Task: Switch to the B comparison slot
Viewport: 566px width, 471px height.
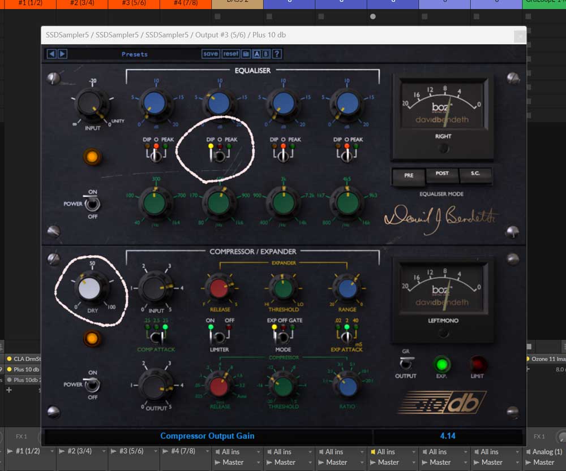Action: click(266, 54)
